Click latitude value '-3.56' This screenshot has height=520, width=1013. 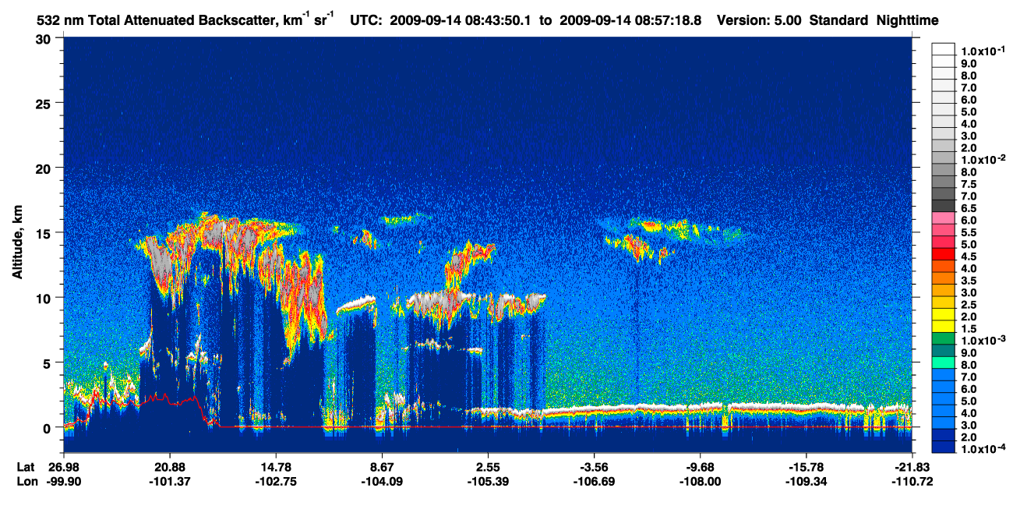tap(595, 467)
